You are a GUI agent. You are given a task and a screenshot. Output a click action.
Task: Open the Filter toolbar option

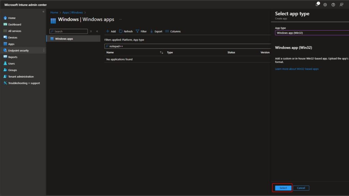click(141, 31)
